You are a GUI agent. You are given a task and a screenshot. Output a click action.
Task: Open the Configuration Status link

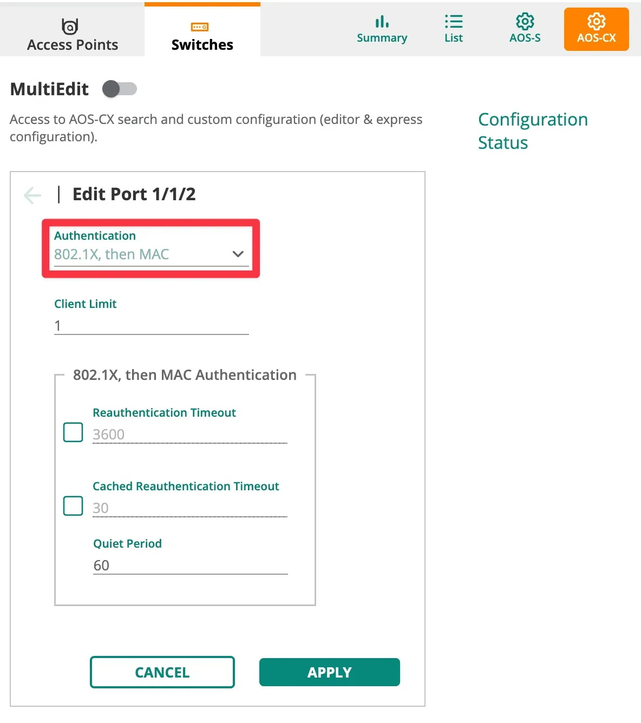533,131
